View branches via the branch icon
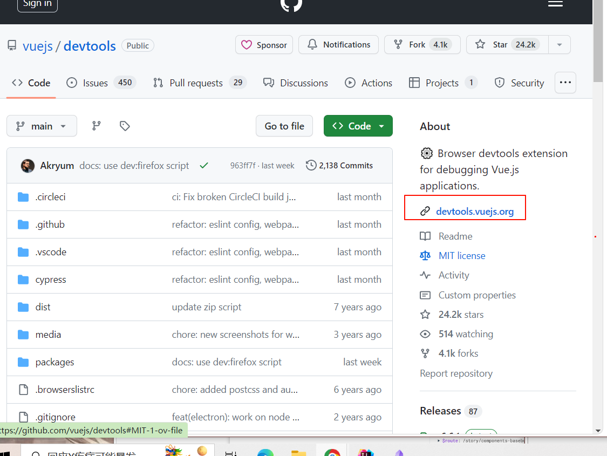 (x=97, y=126)
